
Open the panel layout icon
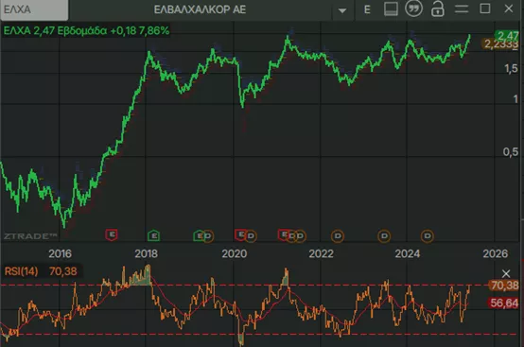(391, 9)
